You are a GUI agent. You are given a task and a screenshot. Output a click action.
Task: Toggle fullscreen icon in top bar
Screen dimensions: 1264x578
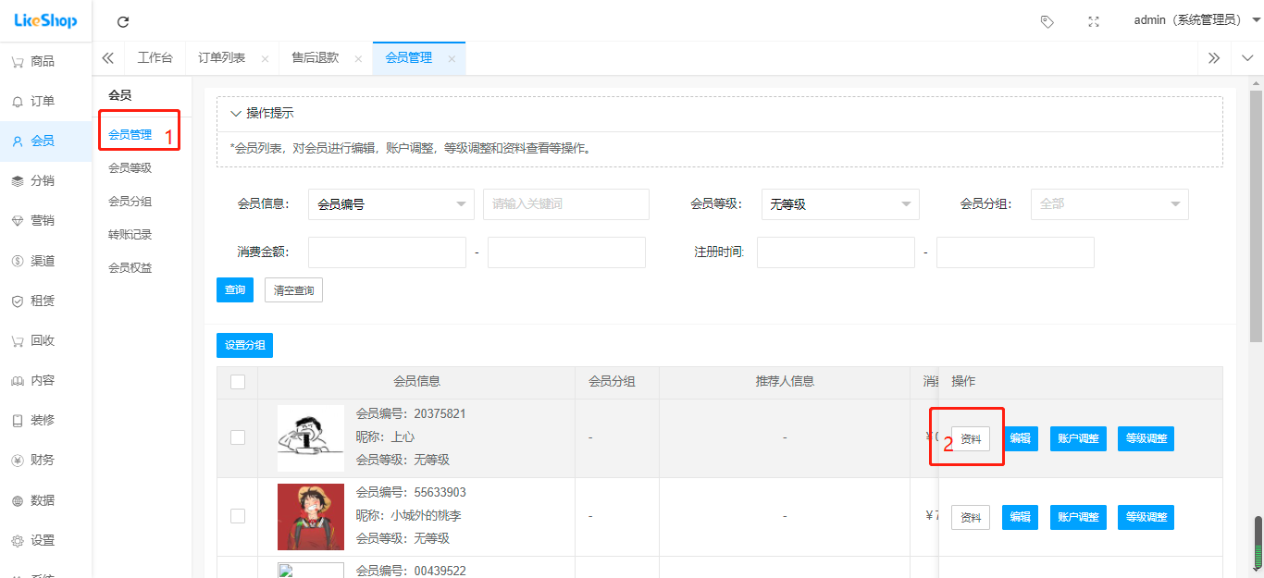click(1094, 21)
